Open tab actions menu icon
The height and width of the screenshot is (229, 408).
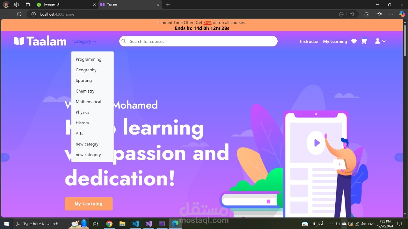[27, 4]
